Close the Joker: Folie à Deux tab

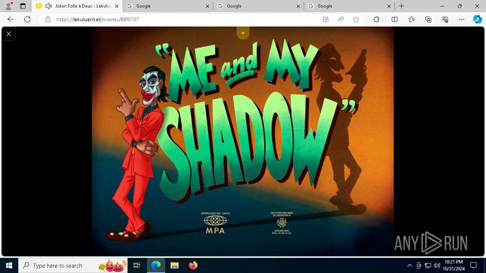click(117, 6)
